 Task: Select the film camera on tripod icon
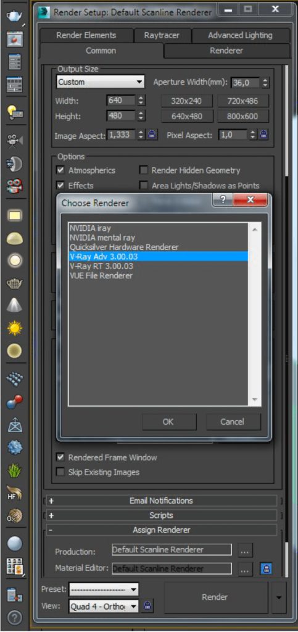pos(14,140)
